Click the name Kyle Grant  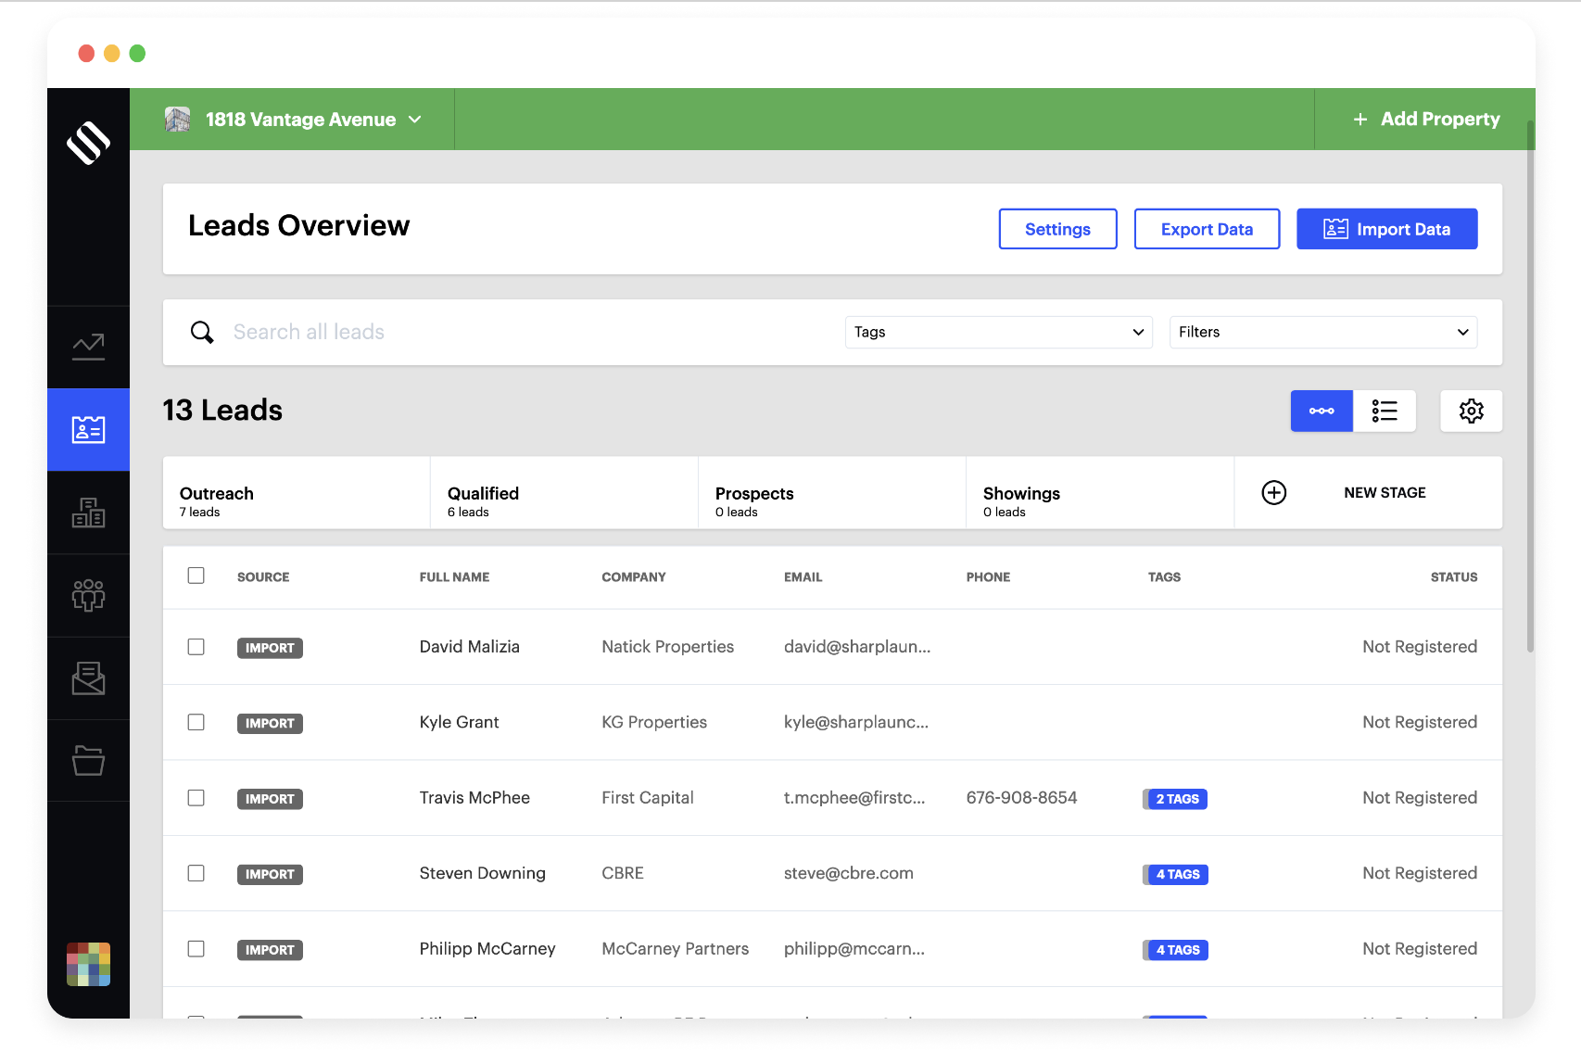click(x=459, y=722)
